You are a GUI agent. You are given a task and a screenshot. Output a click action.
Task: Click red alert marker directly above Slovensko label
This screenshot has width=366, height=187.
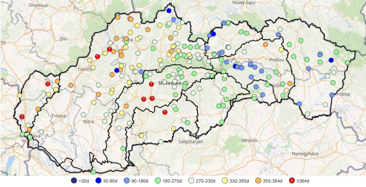click(152, 84)
